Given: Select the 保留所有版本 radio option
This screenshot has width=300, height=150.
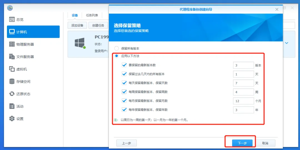Looking at the screenshot, I should click(x=116, y=48).
